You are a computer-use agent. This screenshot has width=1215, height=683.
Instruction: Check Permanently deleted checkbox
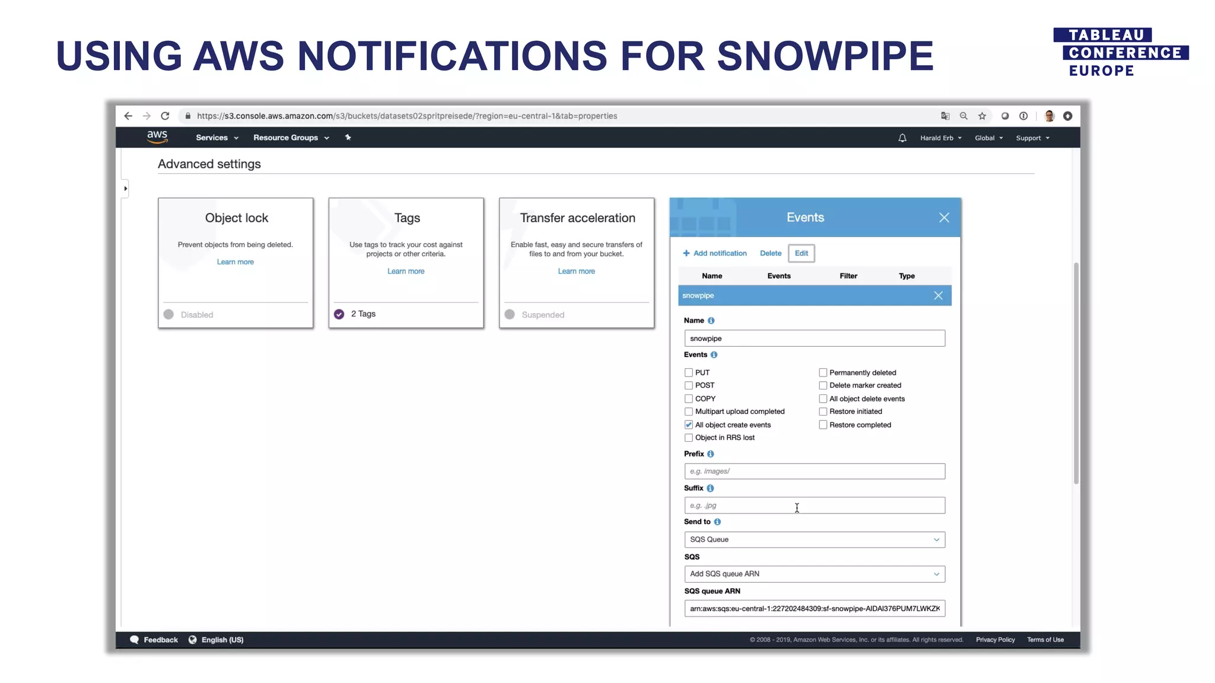[x=823, y=373]
